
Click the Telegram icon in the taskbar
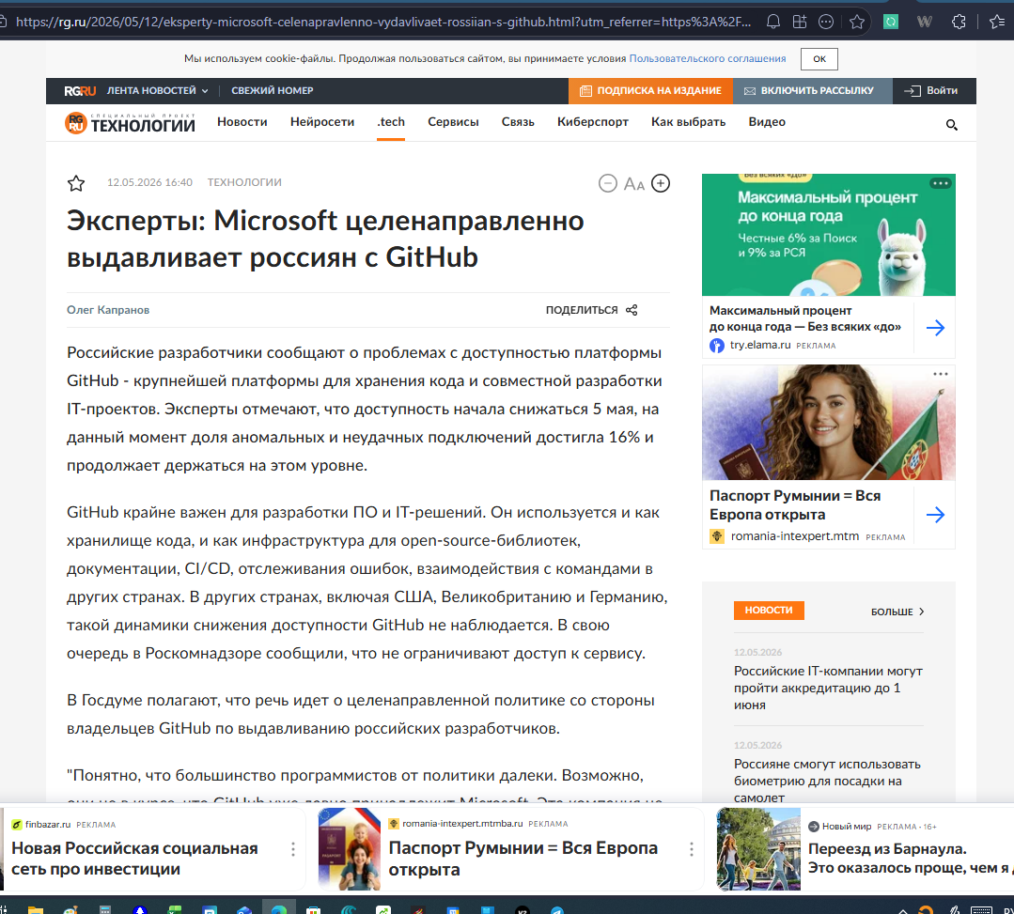click(x=556, y=910)
